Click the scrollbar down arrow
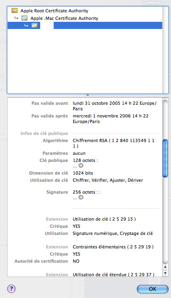171x298 pixels. [165, 273]
